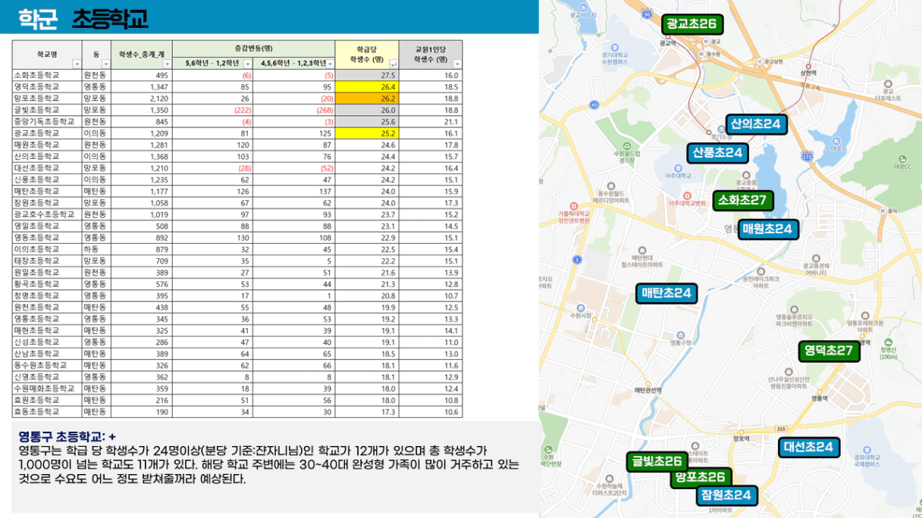This screenshot has width=922, height=518.
Task: Expand the 4,5,6학년 - 1,2,3학년 filter dropdown
Action: click(x=331, y=64)
